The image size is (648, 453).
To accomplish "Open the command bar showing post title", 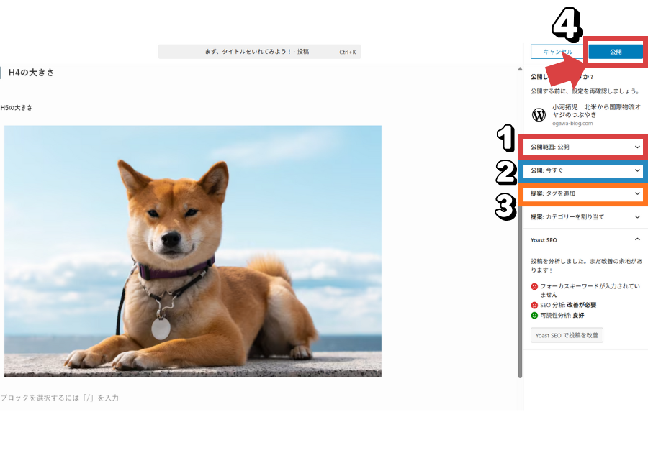I will tap(259, 52).
